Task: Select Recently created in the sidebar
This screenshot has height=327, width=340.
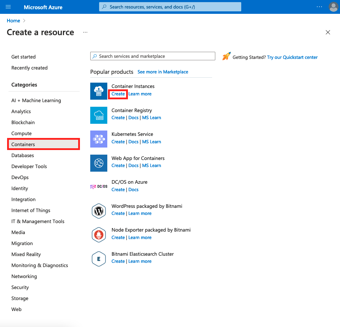Action: point(29,68)
